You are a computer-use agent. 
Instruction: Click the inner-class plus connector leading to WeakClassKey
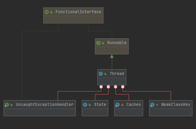[123, 87]
